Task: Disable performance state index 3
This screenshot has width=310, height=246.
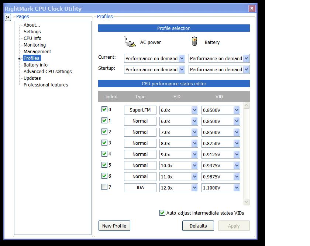Action: tap(104, 143)
